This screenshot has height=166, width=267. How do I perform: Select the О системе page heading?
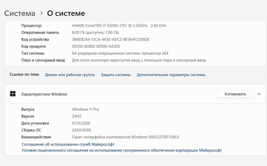[66, 13]
